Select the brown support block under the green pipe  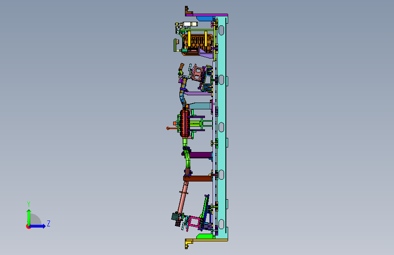[198, 178]
